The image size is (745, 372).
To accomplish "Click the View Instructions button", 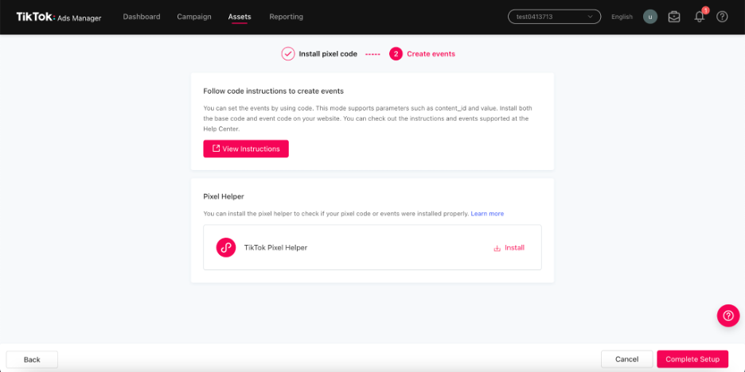I will point(246,149).
